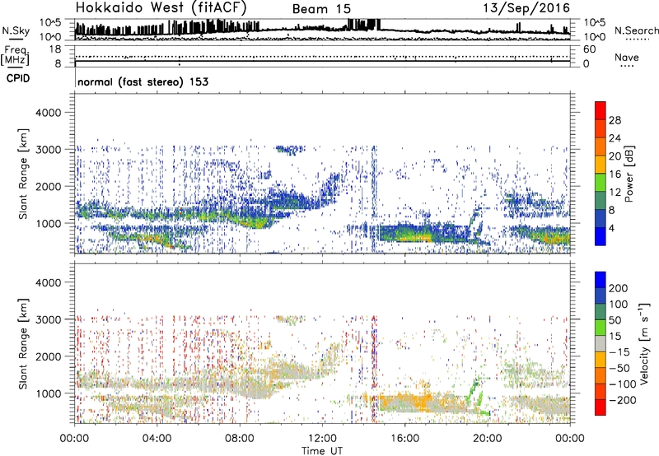Click the '200' Velocity colorbar tick
The height and width of the screenshot is (456, 659).
[x=619, y=288]
